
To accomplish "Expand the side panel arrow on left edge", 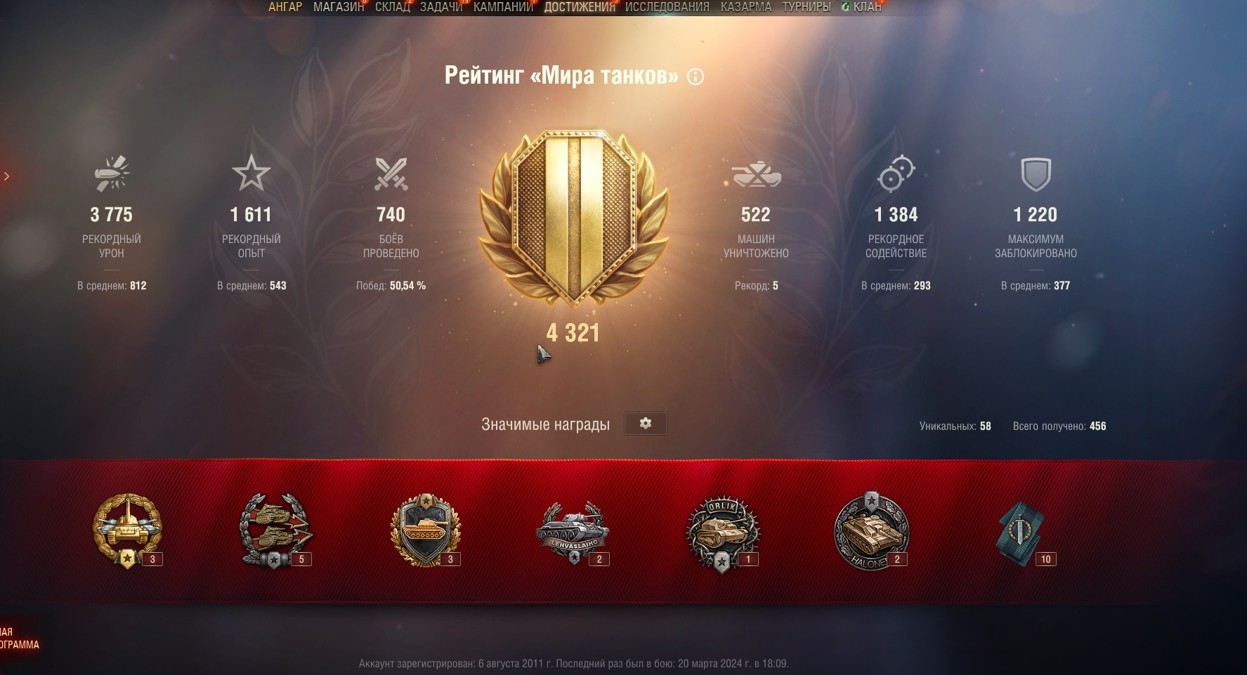I will coord(6,176).
